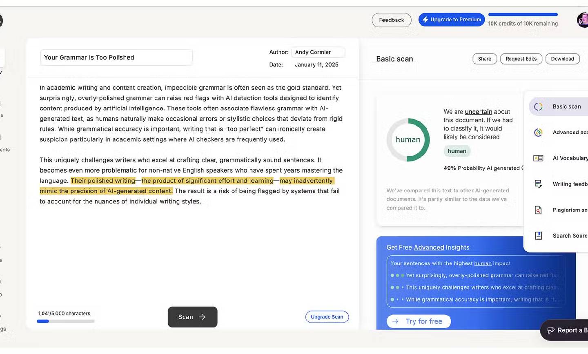Click Upgrade to Premium button
588x354 pixels.
pos(451,20)
